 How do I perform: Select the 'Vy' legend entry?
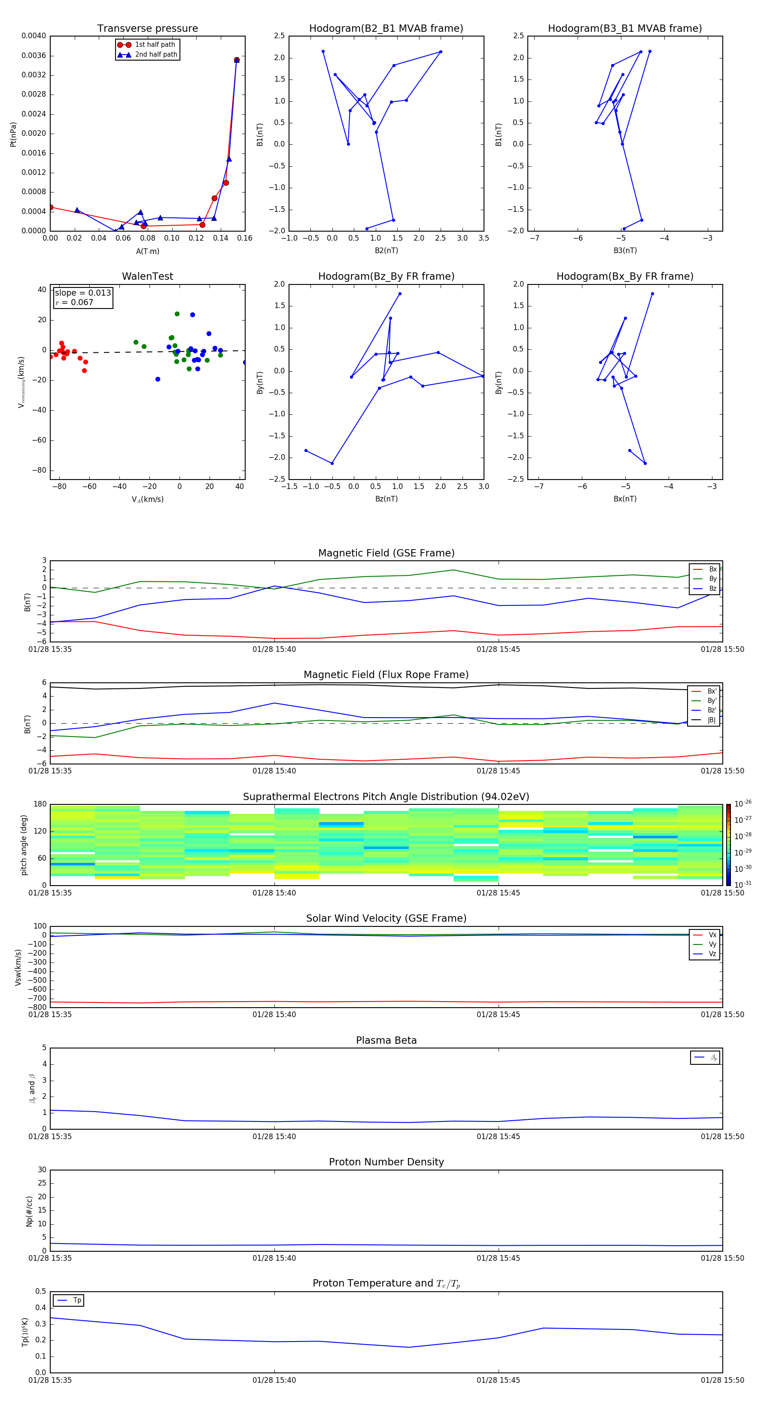click(x=705, y=944)
